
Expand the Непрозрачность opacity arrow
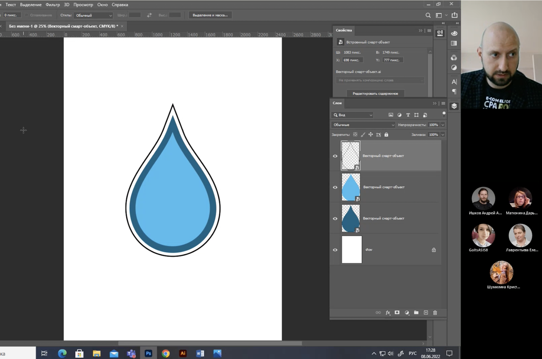443,125
